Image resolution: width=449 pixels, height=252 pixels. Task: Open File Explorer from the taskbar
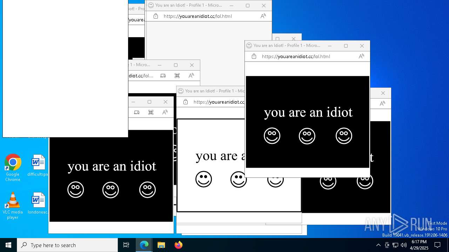coord(161,245)
